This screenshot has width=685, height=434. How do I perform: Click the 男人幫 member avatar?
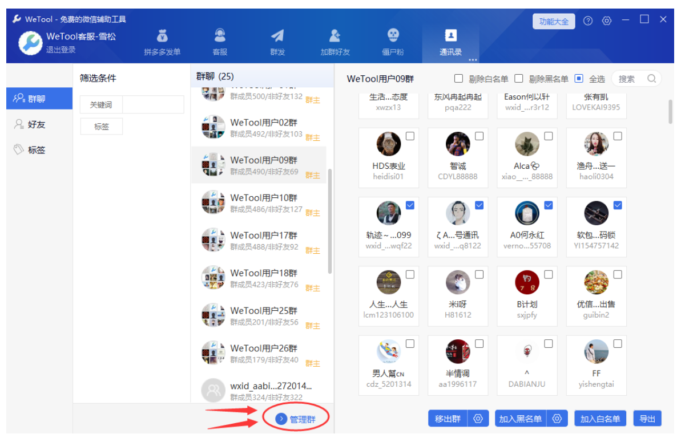pos(389,352)
